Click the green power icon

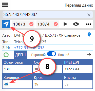coord(6,55)
